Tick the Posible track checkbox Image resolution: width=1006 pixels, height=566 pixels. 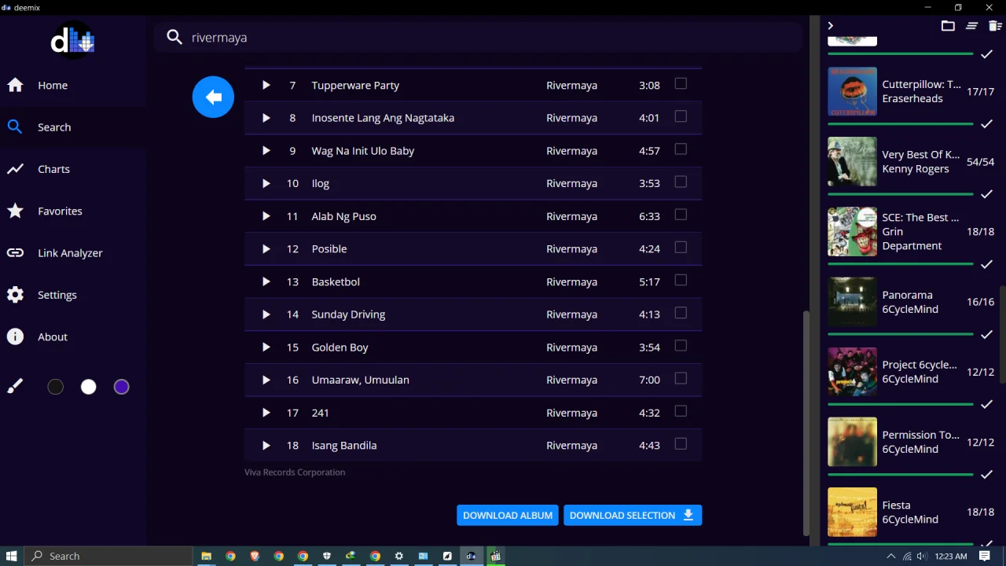(681, 248)
